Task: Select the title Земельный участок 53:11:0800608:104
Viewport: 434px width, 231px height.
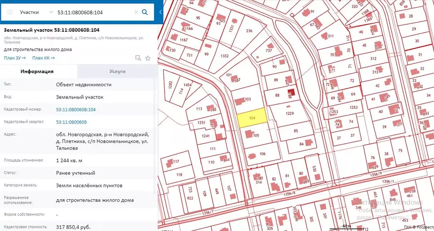Action: (x=52, y=30)
